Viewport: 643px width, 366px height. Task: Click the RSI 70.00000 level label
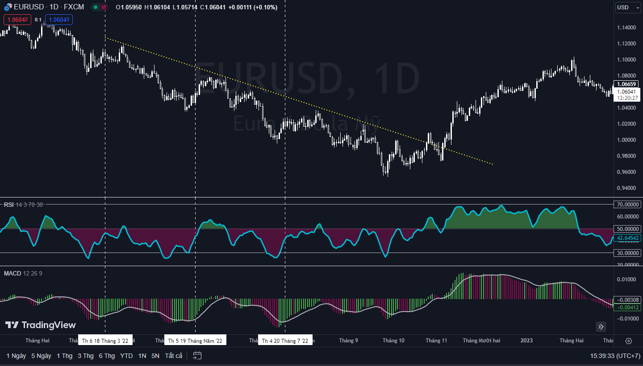point(628,205)
